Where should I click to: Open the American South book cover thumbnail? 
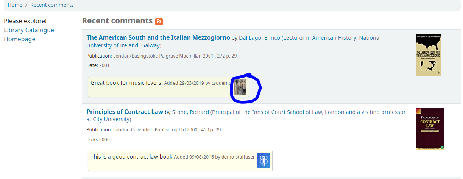[x=428, y=55]
